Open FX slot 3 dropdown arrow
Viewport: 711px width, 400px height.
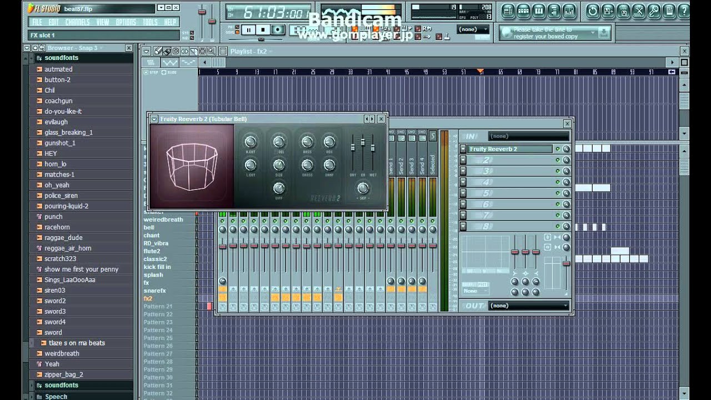coord(463,171)
